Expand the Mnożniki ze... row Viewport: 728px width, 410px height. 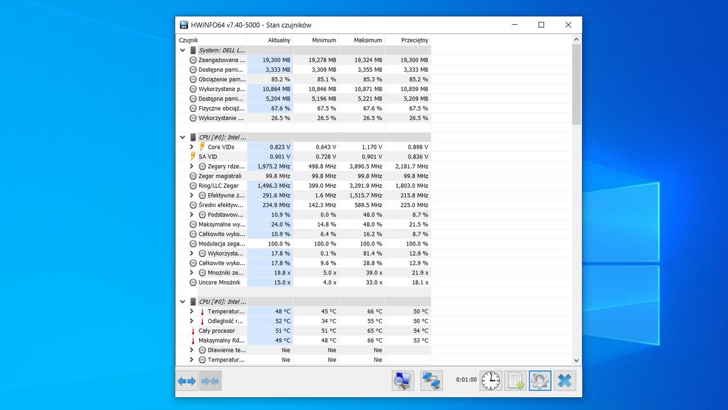coord(192,273)
